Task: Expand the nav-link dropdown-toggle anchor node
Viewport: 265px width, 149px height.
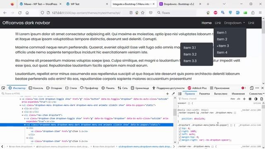Action: (x=20, y=99)
